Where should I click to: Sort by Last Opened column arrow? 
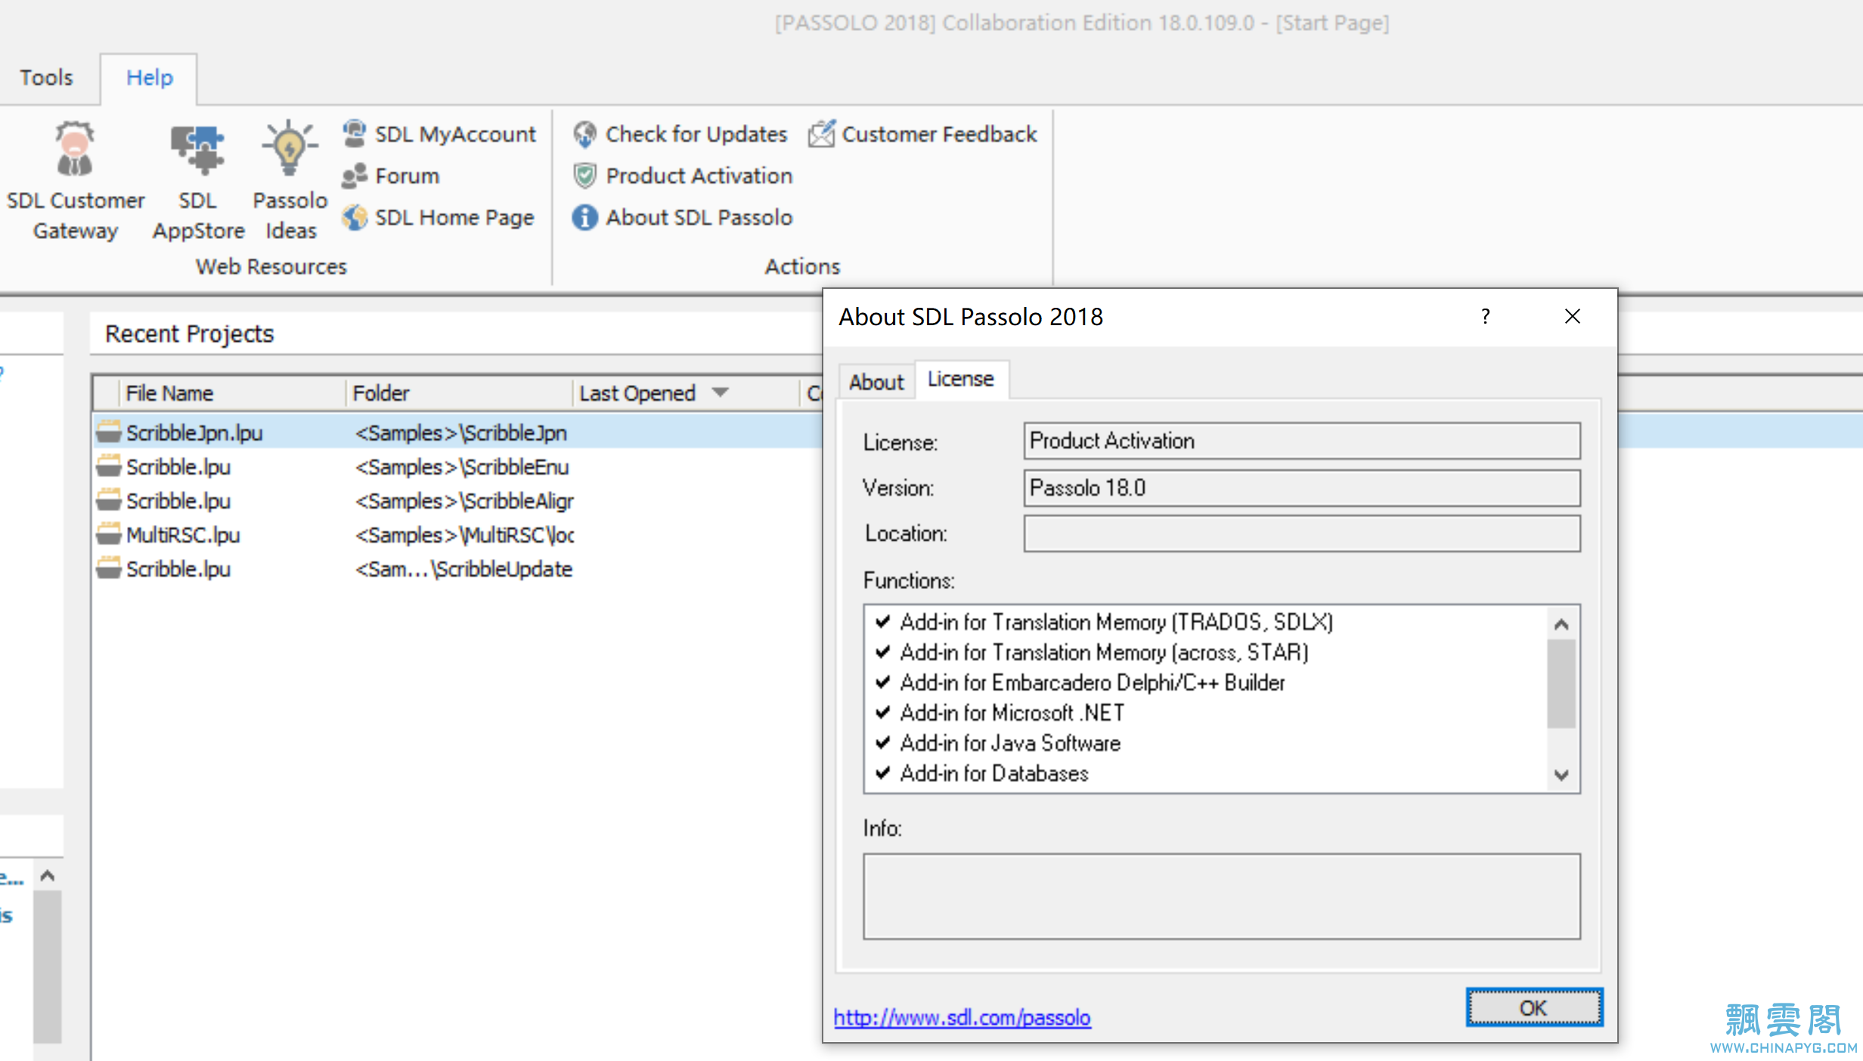pos(720,392)
